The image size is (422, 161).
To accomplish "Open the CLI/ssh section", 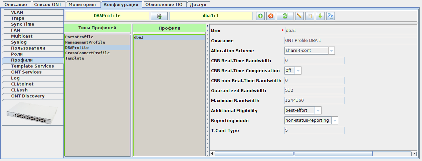I will (x=32, y=90).
